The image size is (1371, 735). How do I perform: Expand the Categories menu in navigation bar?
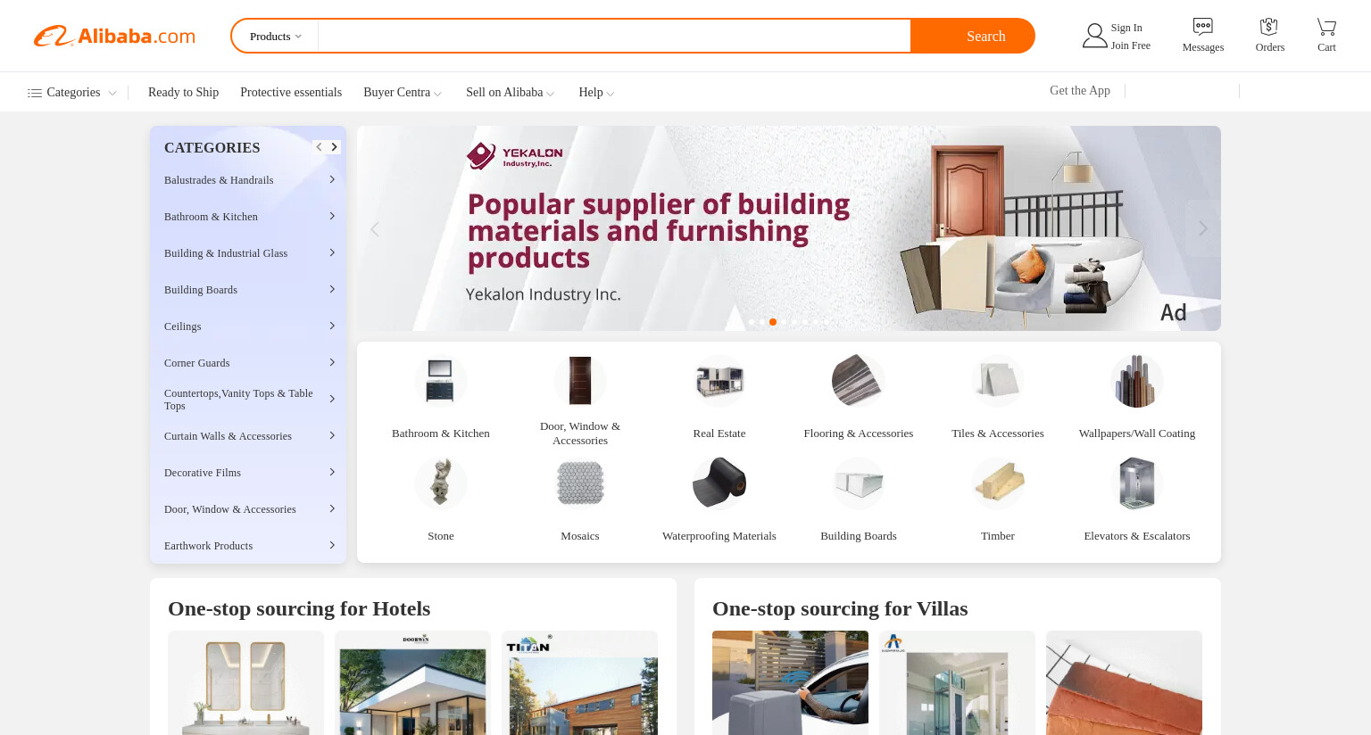click(72, 93)
